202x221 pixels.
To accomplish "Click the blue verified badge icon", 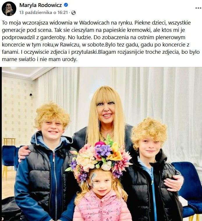I will 66,5.
